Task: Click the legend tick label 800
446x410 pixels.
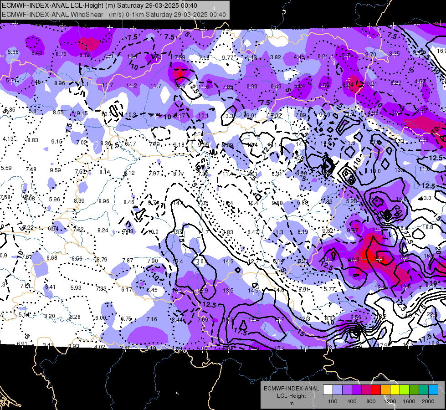Action: click(x=371, y=401)
